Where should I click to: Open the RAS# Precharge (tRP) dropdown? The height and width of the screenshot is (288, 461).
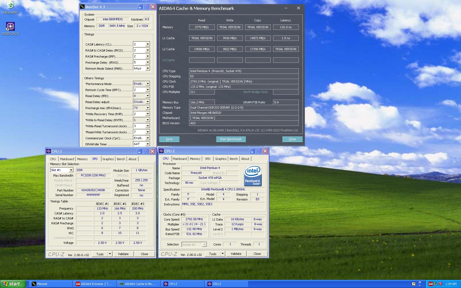pos(148,56)
